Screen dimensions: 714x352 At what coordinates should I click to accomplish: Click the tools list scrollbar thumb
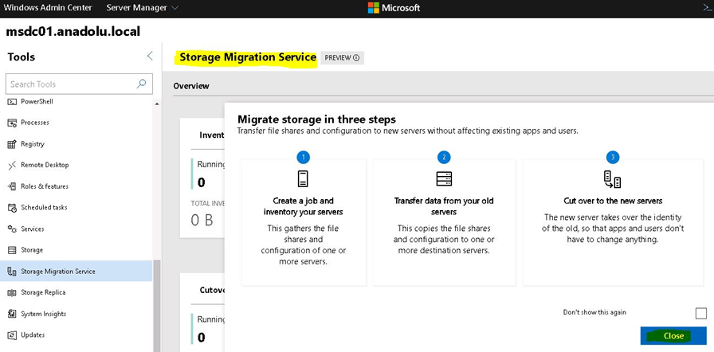point(157,306)
